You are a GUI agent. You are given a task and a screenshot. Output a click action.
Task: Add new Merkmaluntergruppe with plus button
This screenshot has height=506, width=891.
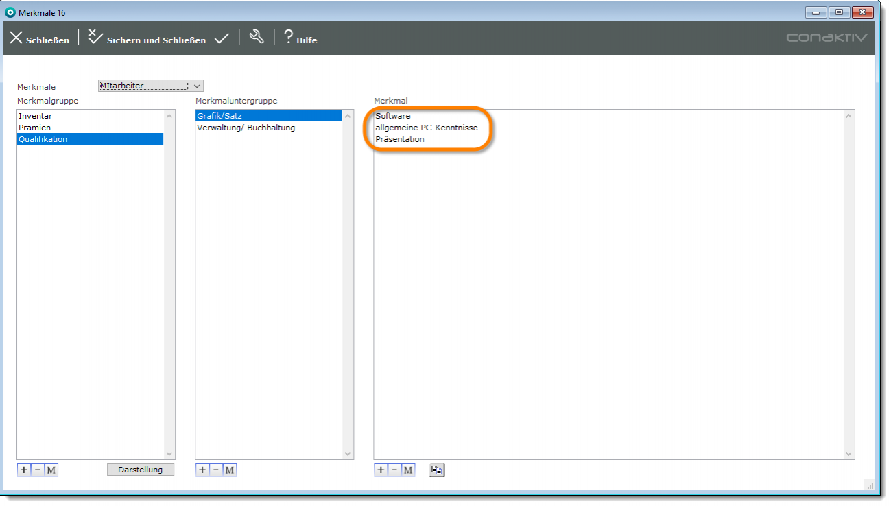[202, 470]
